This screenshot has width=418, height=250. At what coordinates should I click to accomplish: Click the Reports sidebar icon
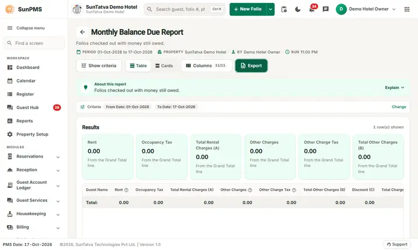(10, 121)
